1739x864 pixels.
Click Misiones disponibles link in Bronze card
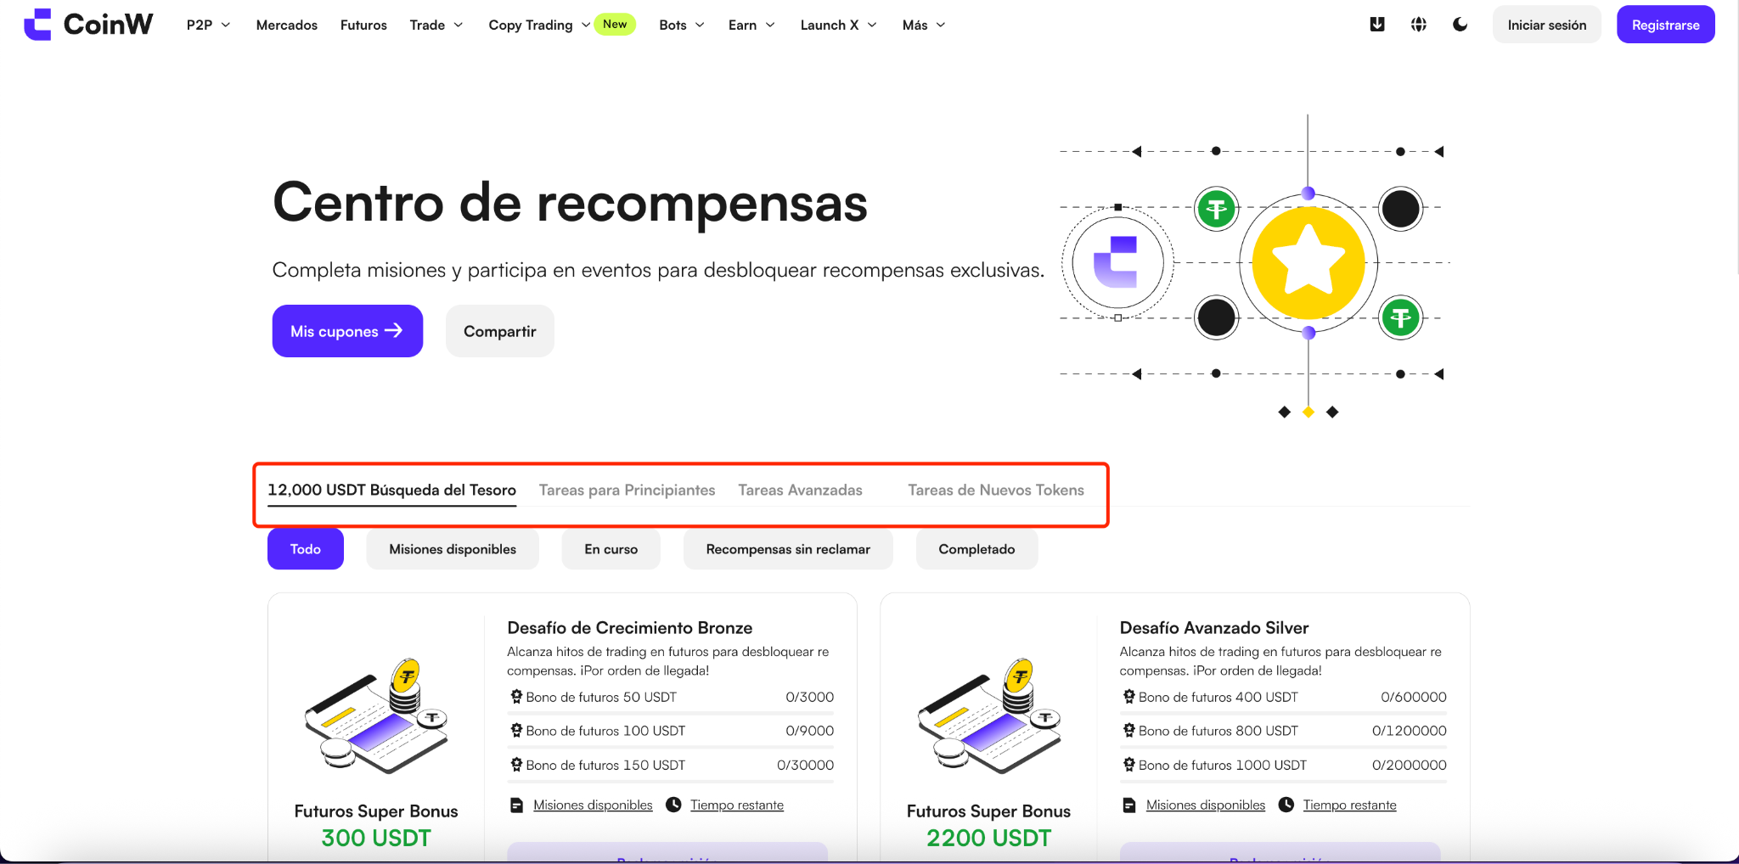(x=593, y=805)
